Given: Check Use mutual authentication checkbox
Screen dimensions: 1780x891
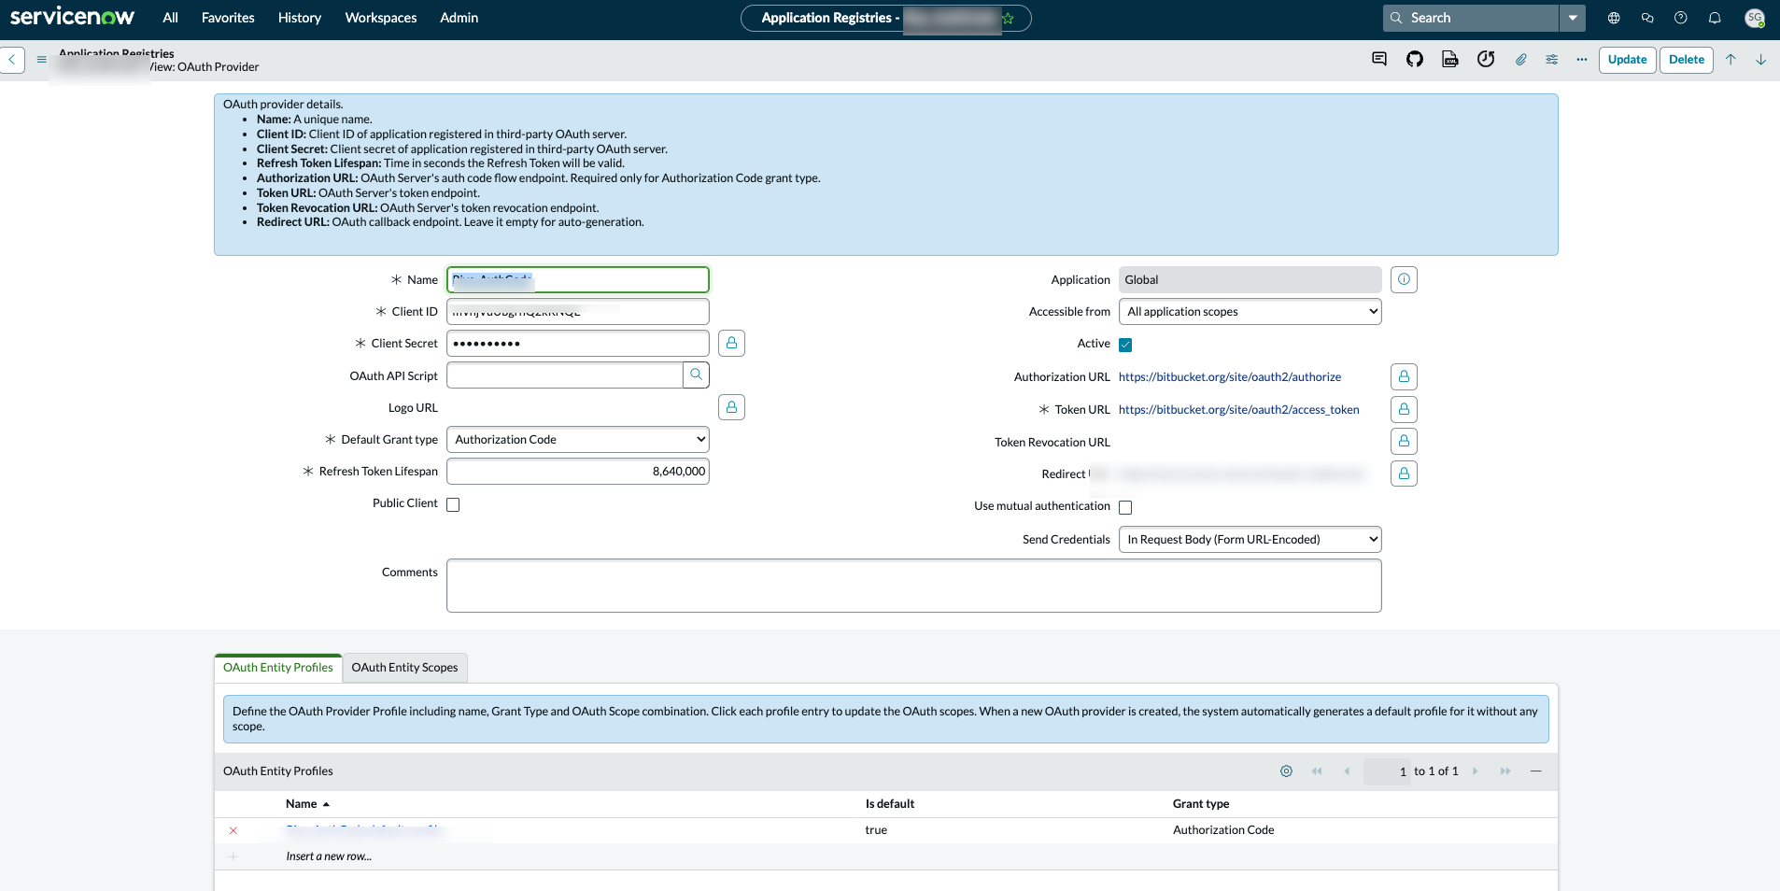Looking at the screenshot, I should pos(1125,507).
